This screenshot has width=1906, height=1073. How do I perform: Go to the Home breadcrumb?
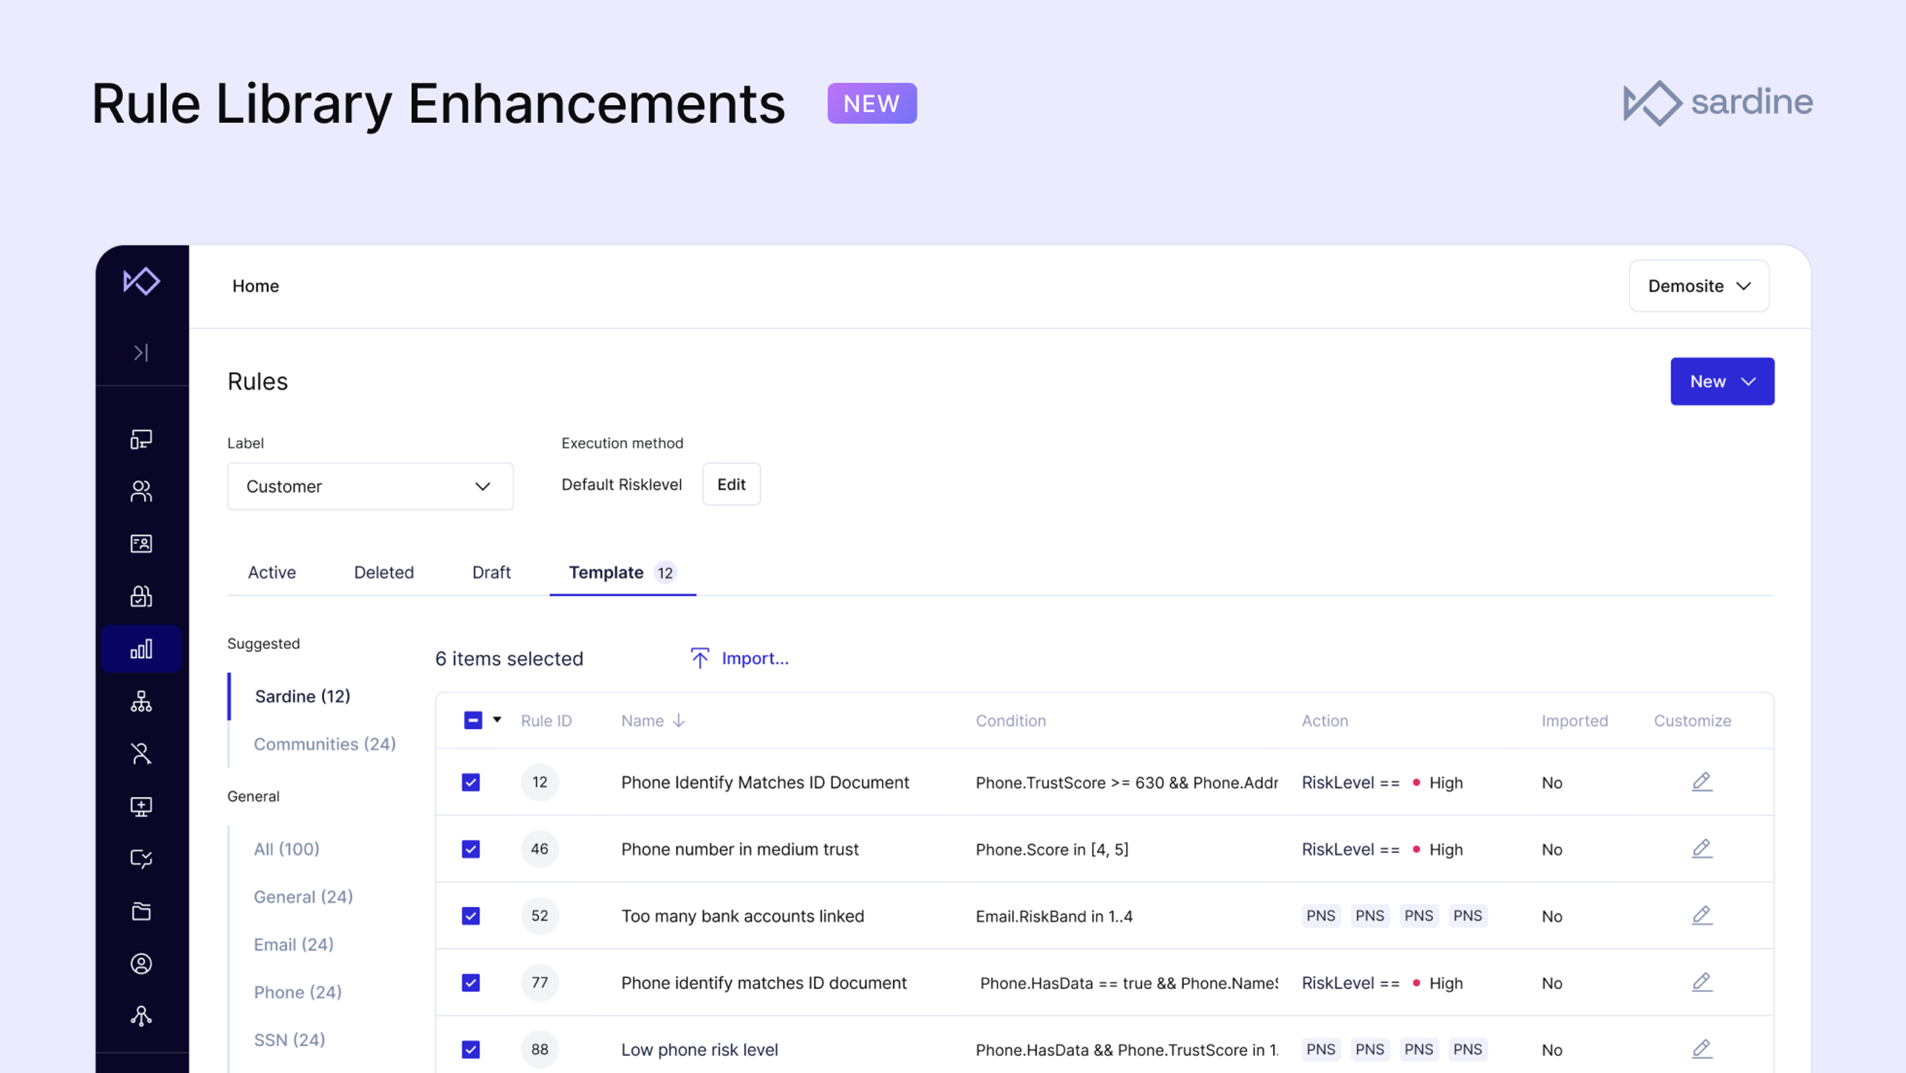point(255,285)
